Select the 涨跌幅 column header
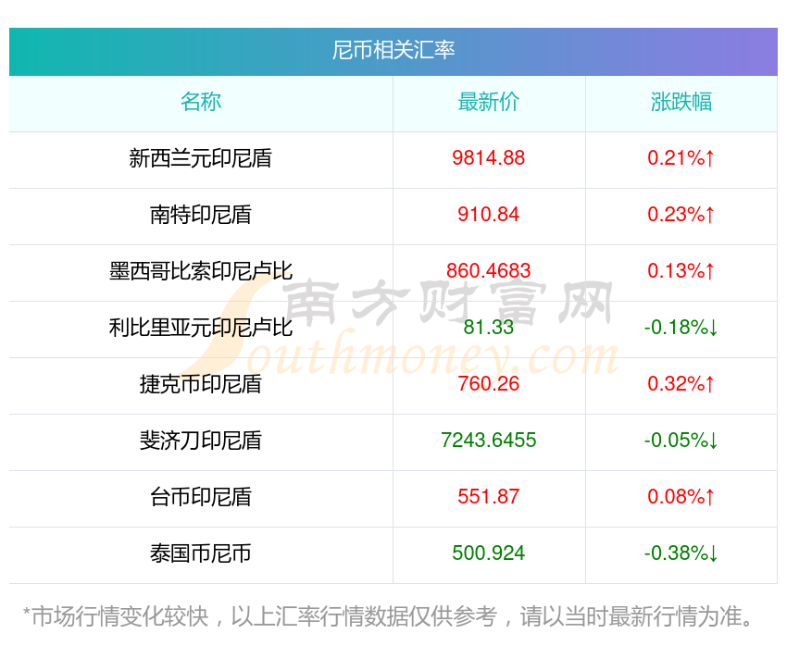Viewport: 787px width, 646px height. (x=681, y=102)
